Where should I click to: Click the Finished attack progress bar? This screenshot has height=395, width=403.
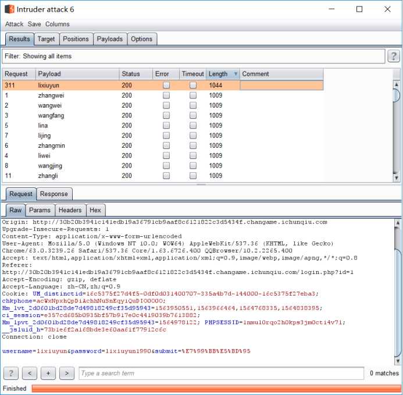217,389
